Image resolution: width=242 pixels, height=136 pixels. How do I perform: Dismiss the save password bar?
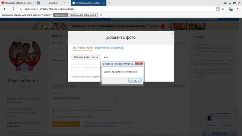tap(101, 15)
